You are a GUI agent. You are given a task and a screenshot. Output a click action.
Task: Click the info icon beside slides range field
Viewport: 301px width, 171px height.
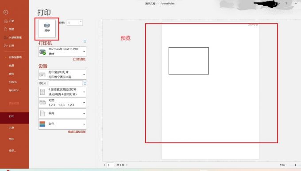(85, 83)
